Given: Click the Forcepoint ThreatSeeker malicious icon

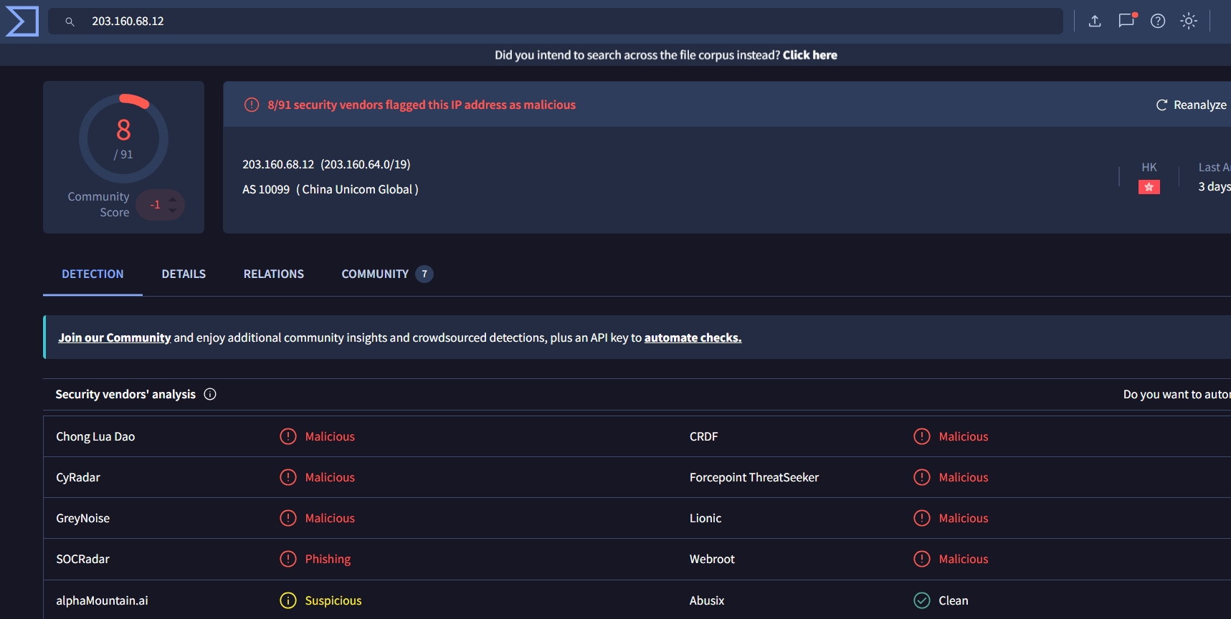Looking at the screenshot, I should coord(922,477).
